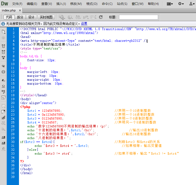This screenshot has height=185, width=196.
Task: Open Multiscreen preview dropdown
Action: (x=62, y=17)
